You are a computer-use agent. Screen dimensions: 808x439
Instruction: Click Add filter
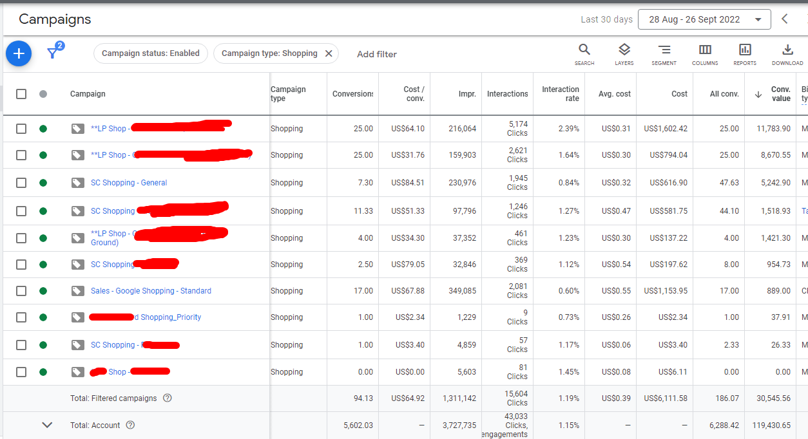[x=377, y=54]
